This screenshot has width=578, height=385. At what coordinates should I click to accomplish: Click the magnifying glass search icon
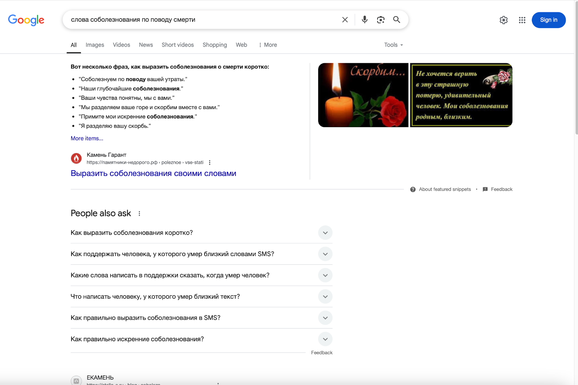point(397,20)
